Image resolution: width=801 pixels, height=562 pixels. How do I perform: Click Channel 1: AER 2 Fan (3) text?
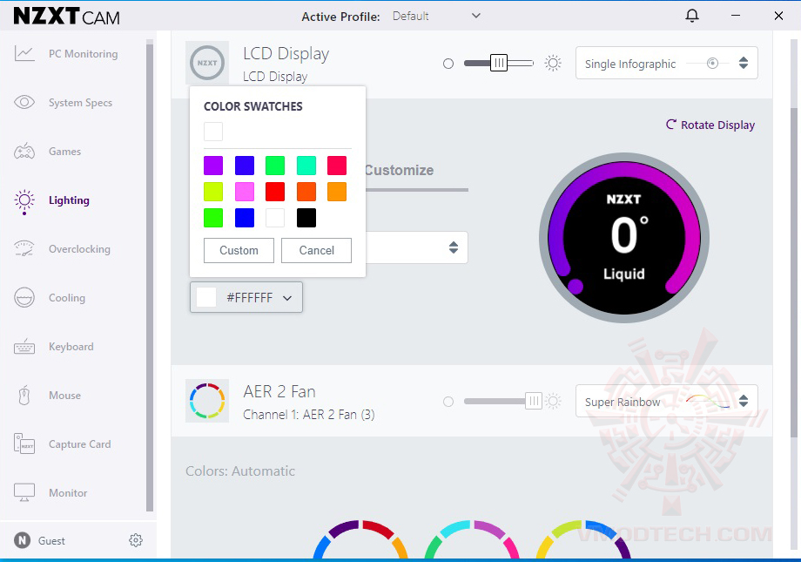pyautogui.click(x=308, y=414)
